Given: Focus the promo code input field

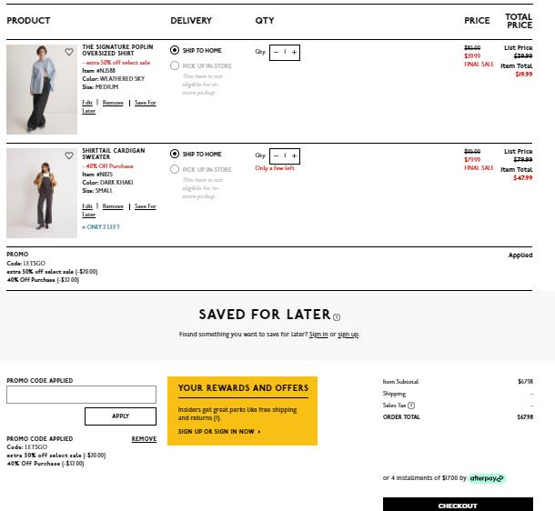Looking at the screenshot, I should [81, 395].
